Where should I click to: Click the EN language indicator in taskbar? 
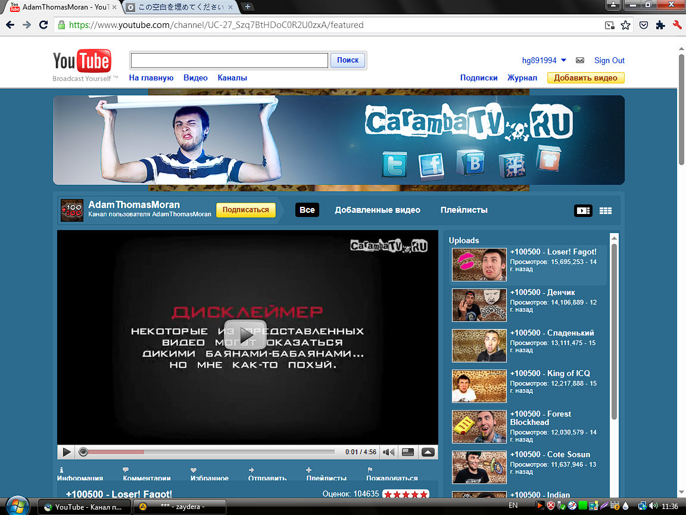[513, 506]
